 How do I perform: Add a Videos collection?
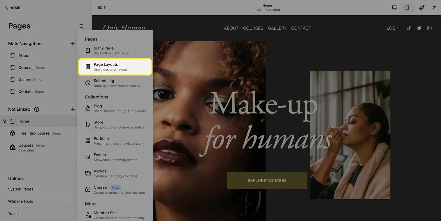coord(115,173)
